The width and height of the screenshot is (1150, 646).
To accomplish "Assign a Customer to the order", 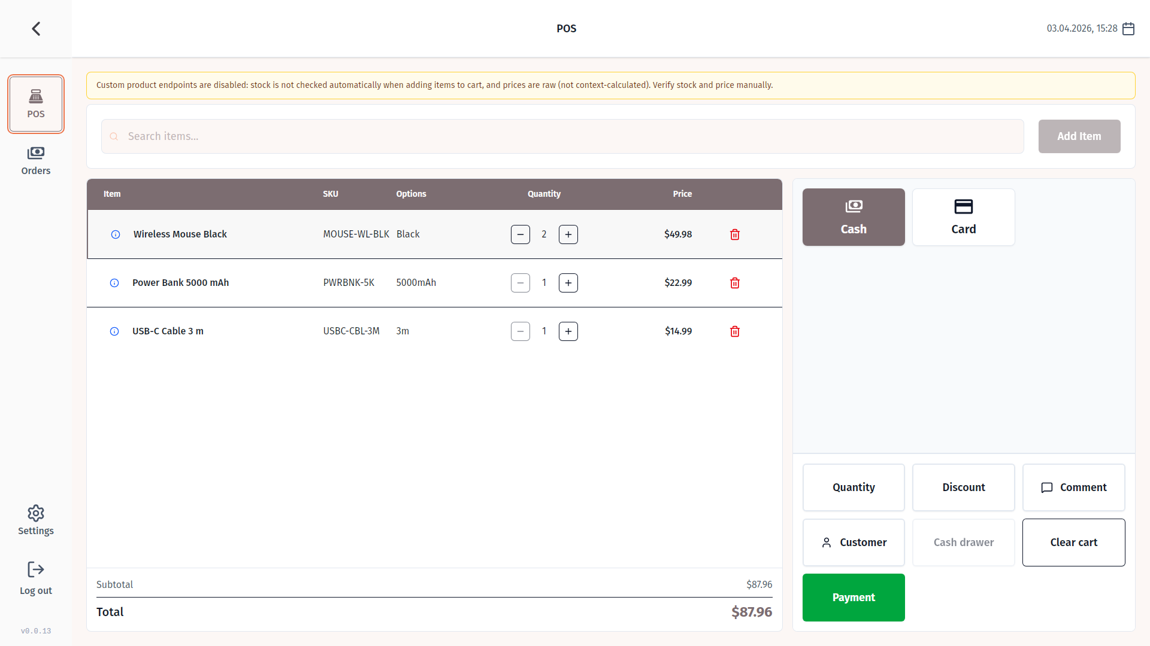I will coord(854,543).
